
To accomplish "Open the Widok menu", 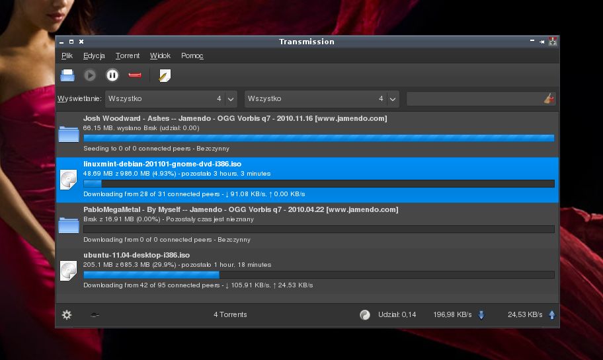I will [x=160, y=55].
